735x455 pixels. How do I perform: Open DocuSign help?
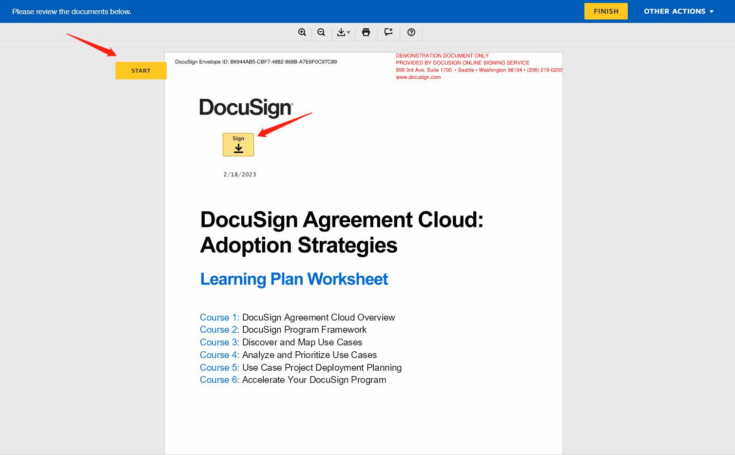coord(411,33)
